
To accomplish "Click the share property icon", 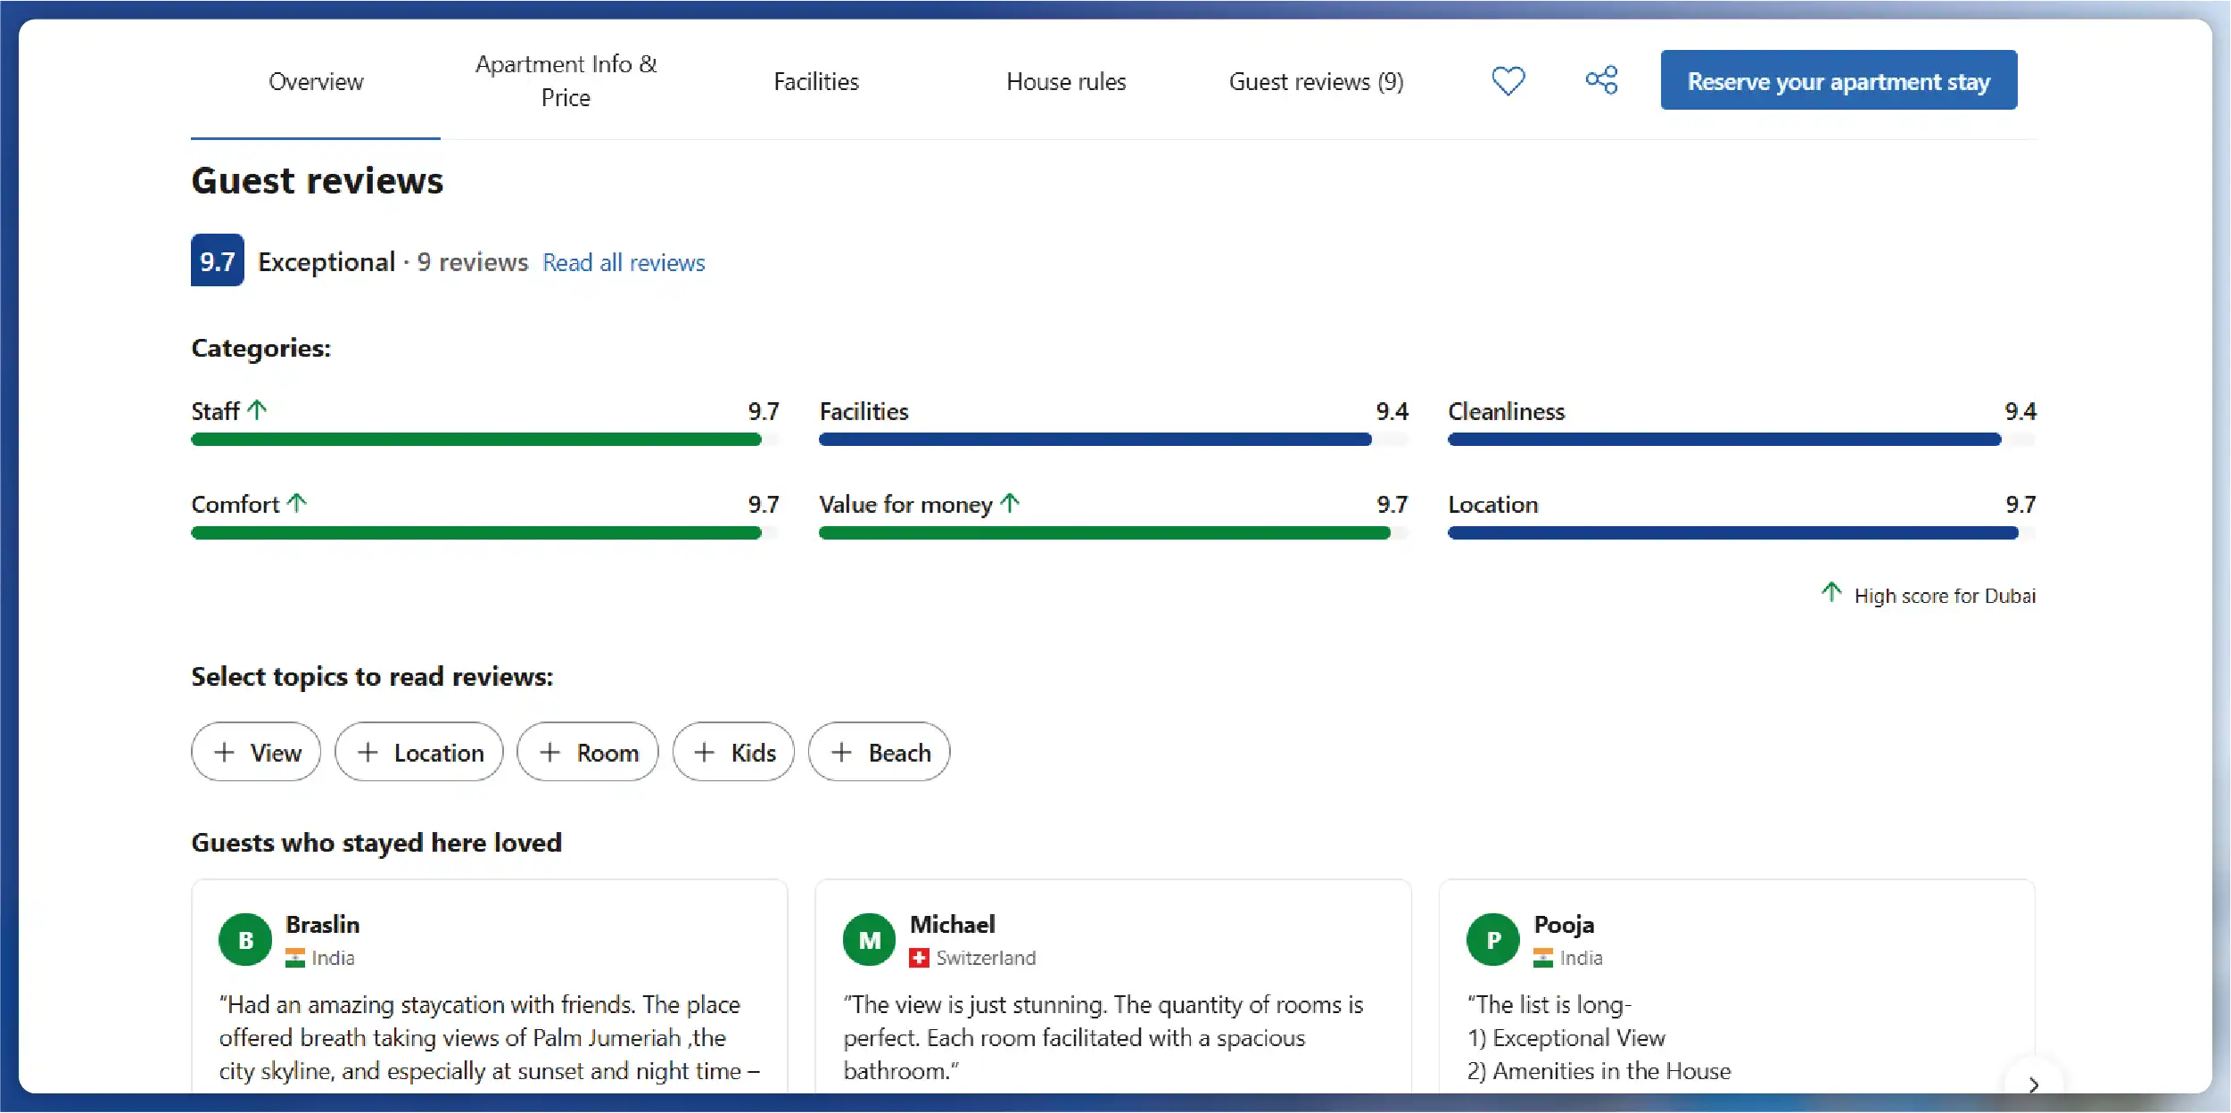I will click(1601, 80).
